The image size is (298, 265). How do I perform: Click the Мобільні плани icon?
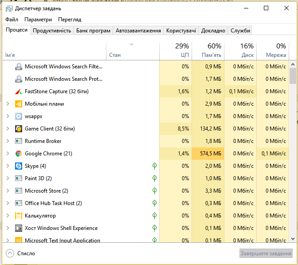click(x=19, y=104)
